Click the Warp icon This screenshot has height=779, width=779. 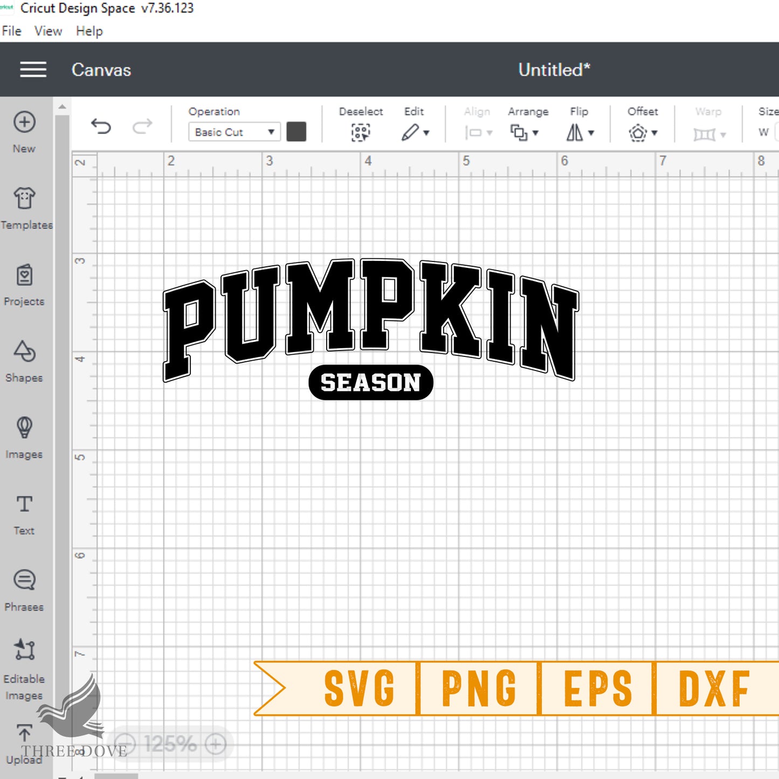click(x=704, y=134)
